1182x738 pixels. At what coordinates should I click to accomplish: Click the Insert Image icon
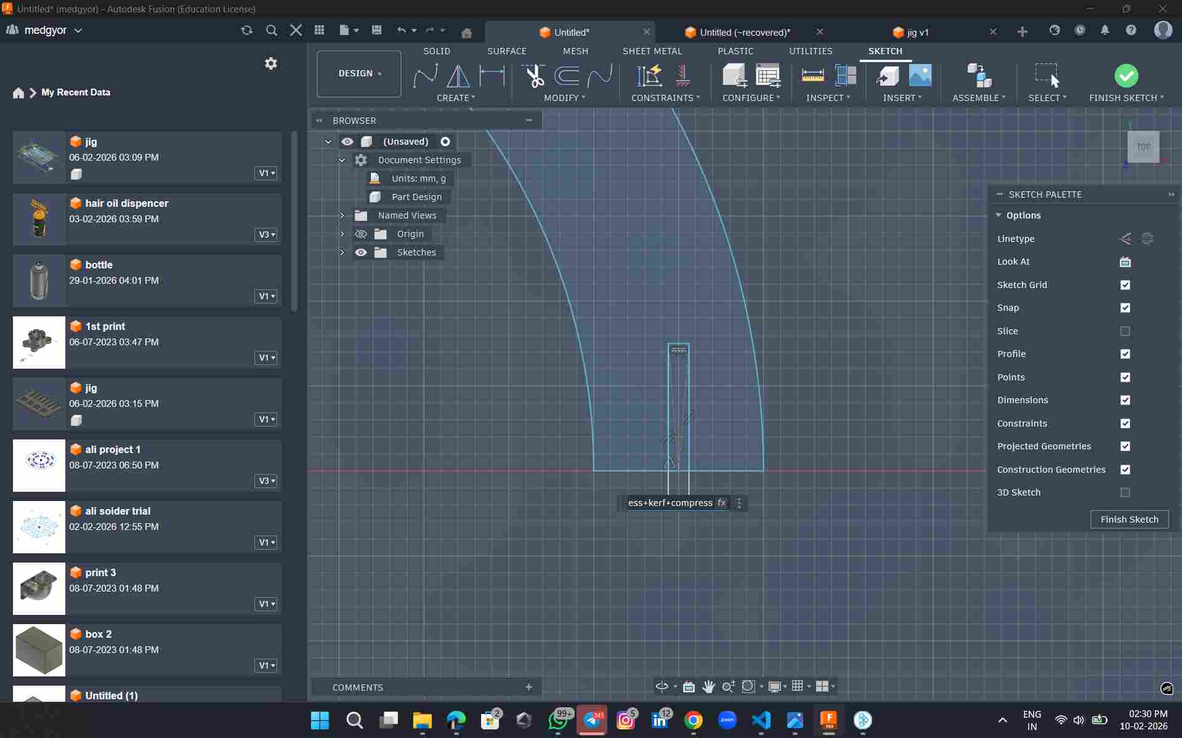[920, 76]
